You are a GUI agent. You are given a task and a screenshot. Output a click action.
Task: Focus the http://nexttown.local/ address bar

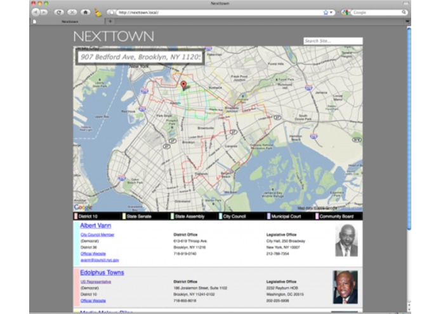[220, 12]
